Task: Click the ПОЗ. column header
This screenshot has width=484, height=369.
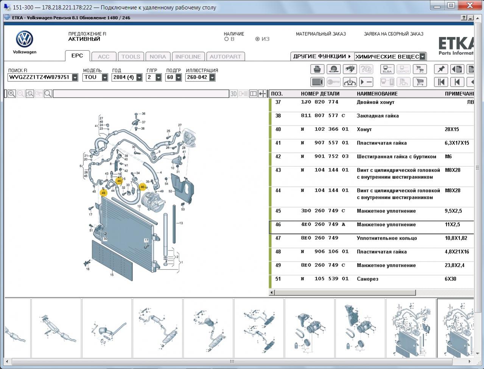Action: tap(277, 94)
